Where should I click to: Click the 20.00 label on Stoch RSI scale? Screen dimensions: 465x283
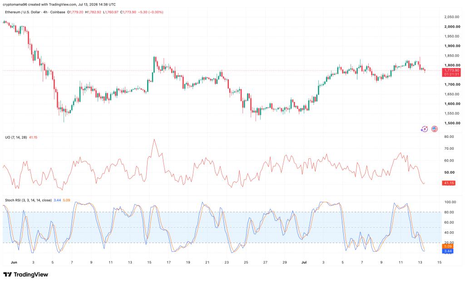point(449,243)
